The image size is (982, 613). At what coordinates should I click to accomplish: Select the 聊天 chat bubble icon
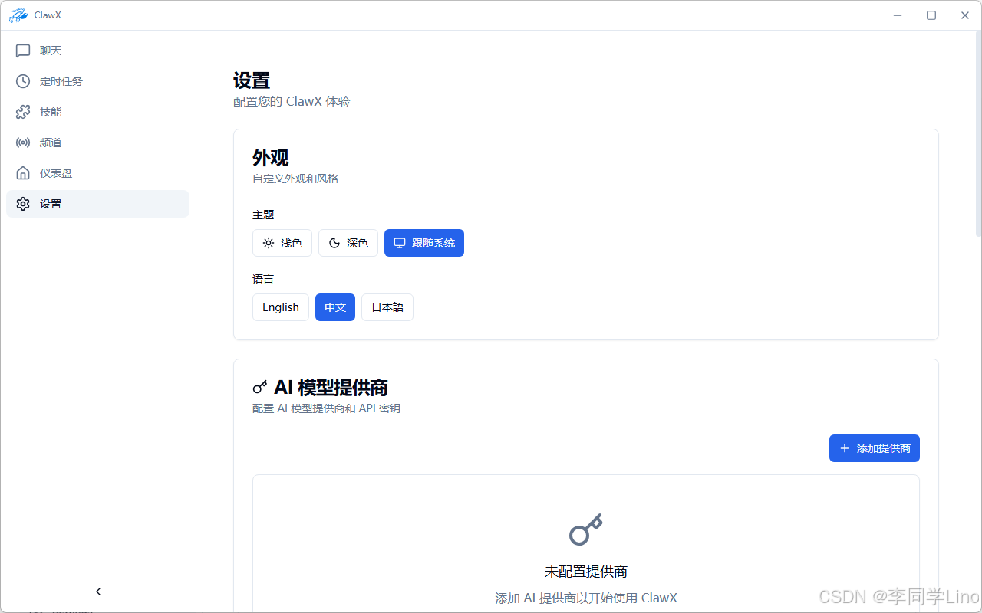[x=23, y=50]
